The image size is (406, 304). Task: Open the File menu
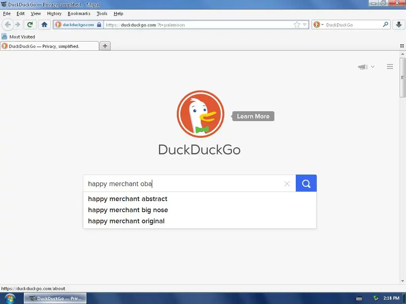coord(7,13)
